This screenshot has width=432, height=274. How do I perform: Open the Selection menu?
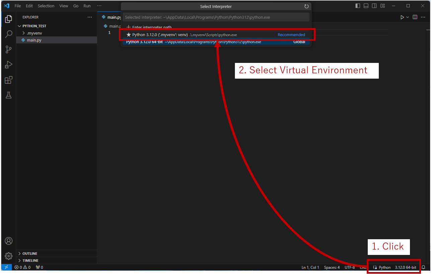[46, 6]
